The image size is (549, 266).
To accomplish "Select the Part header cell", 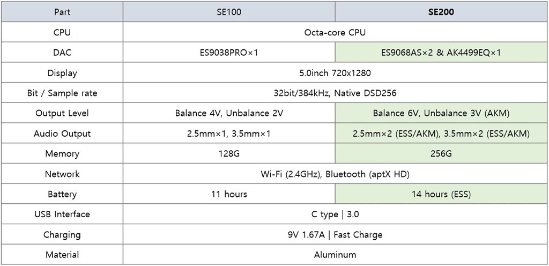I will click(62, 12).
